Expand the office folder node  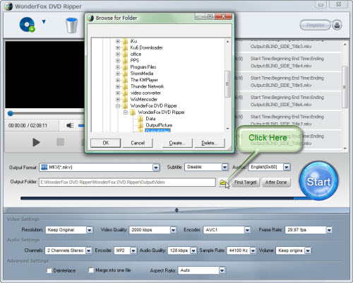(118, 54)
